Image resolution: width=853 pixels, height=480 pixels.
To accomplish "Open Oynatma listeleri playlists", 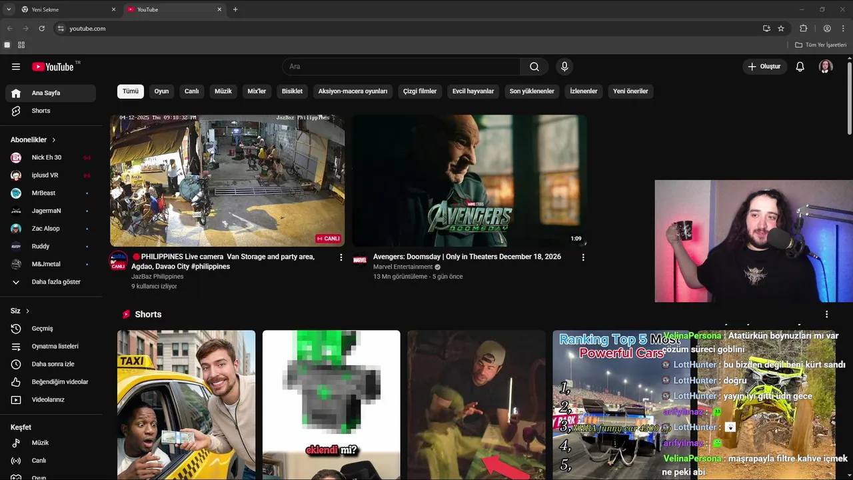I will coord(51,347).
